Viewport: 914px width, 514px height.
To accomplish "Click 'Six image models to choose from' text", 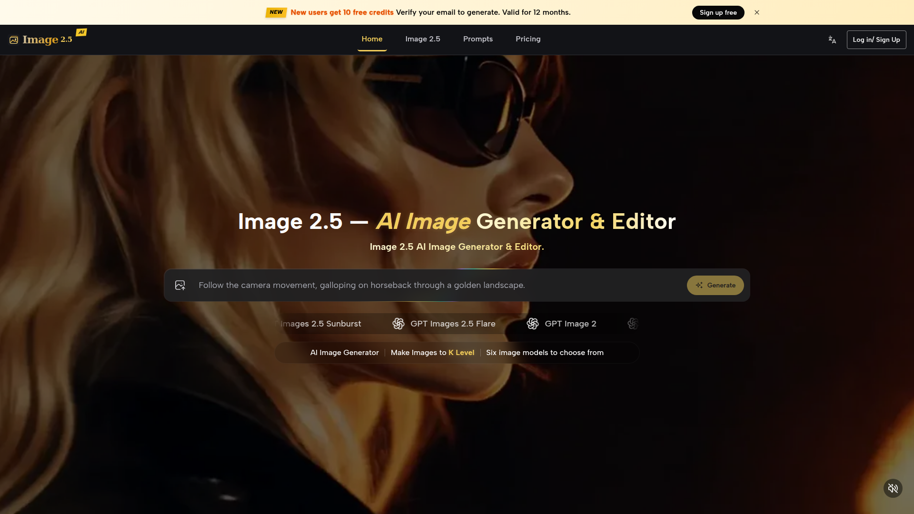I will point(545,353).
